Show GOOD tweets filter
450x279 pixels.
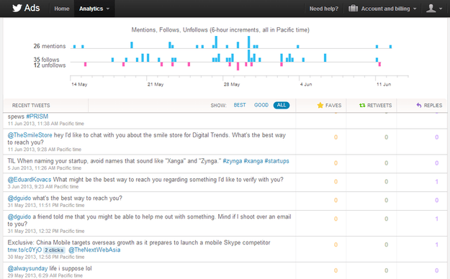(261, 105)
